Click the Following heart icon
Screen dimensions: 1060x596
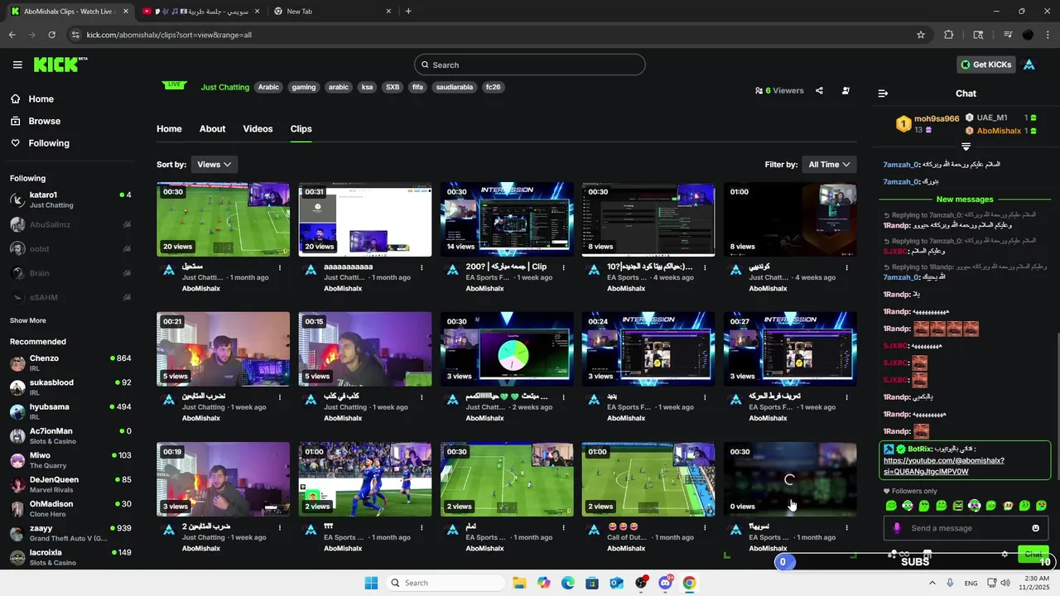[x=16, y=143]
